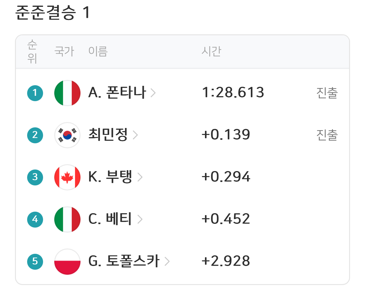Click the rank 2 badge

tap(35, 135)
